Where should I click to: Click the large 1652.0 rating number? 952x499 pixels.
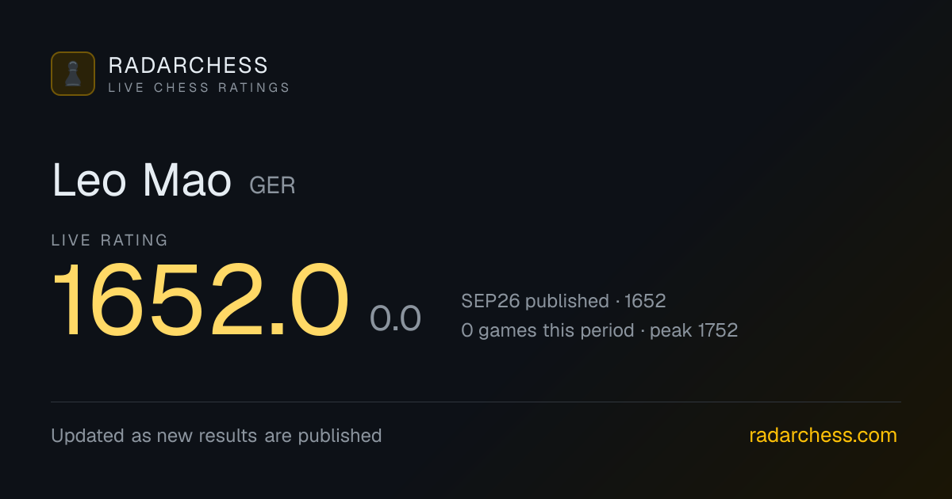coord(201,302)
